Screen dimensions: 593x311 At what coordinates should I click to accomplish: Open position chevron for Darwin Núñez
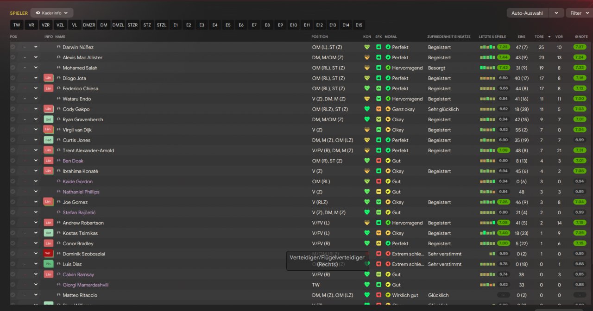pyautogui.click(x=36, y=47)
